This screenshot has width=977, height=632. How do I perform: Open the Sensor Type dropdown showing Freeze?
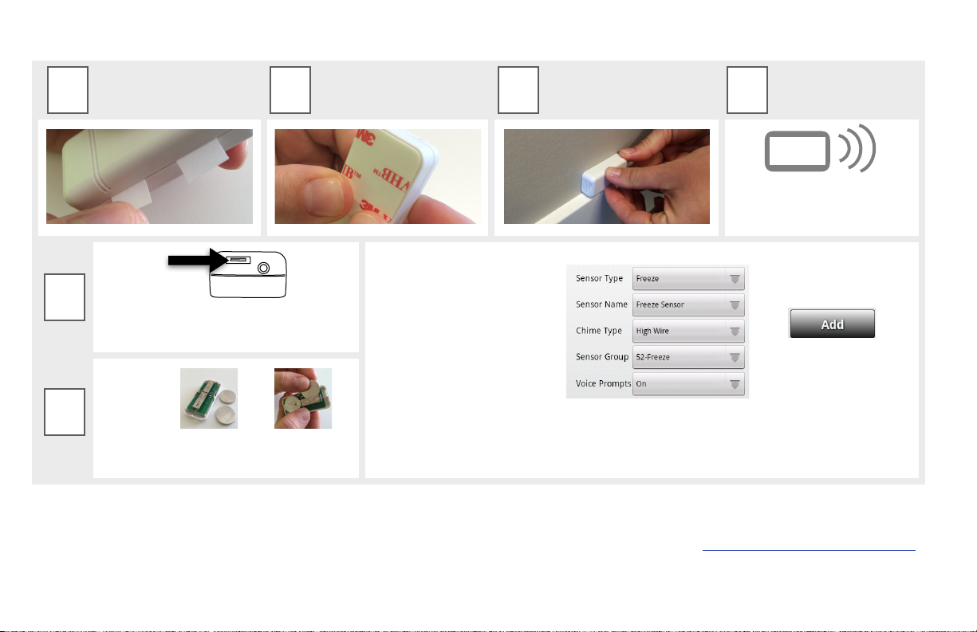(688, 279)
